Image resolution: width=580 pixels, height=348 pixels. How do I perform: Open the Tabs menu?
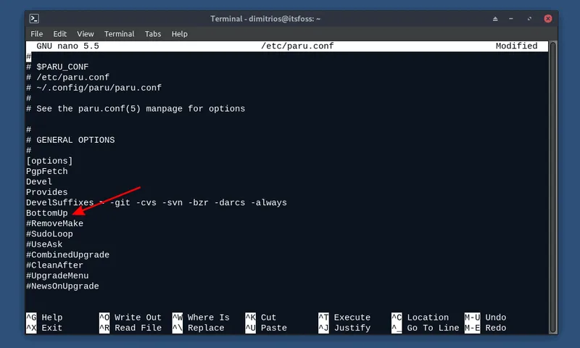click(153, 33)
